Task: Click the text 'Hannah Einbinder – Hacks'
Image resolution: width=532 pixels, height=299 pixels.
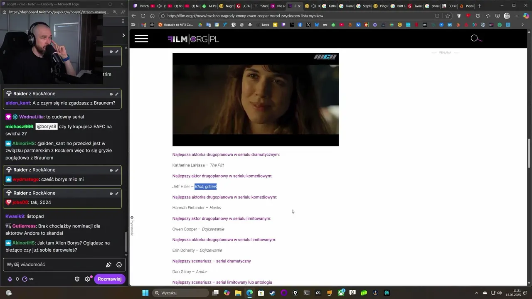Action: [197, 208]
